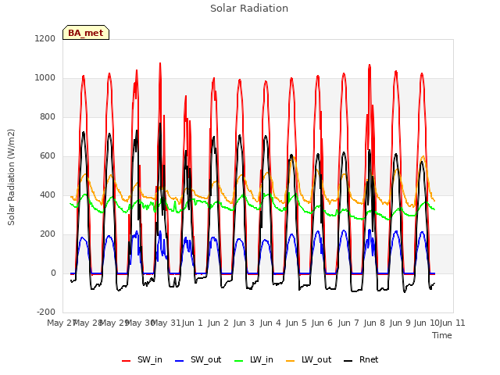Click the orange LW_out peak on Jun 10
The image size is (500, 375).
423,156
